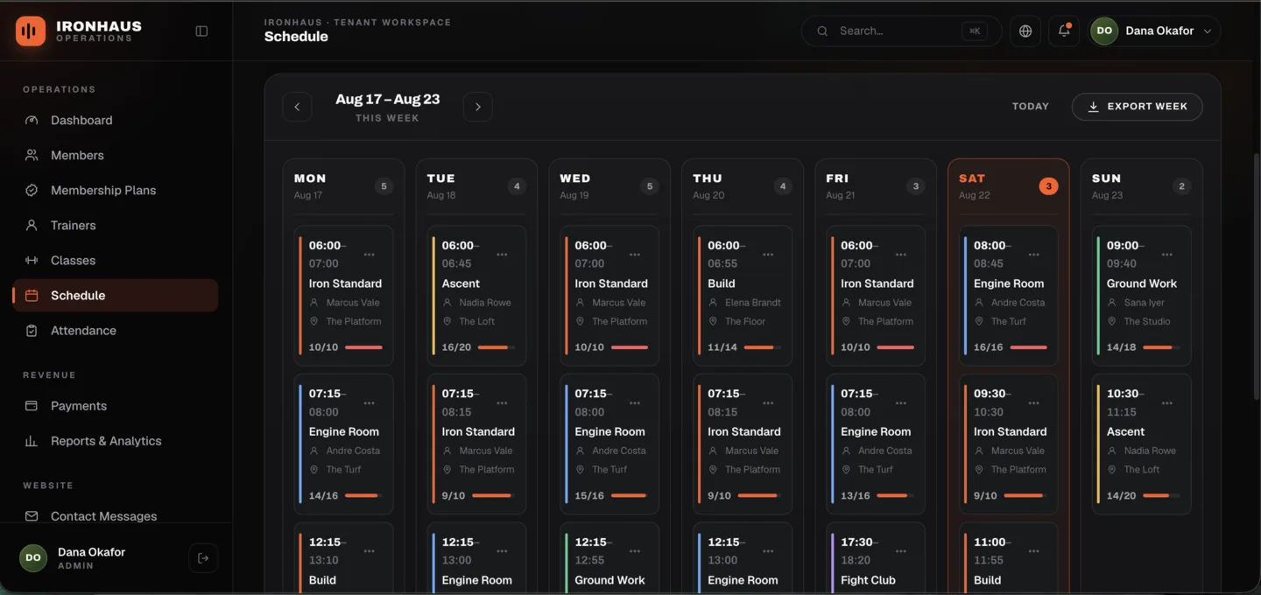Open options for Saturday 08:00 Engine Room
Screen dimensions: 1261x595
tap(1034, 255)
